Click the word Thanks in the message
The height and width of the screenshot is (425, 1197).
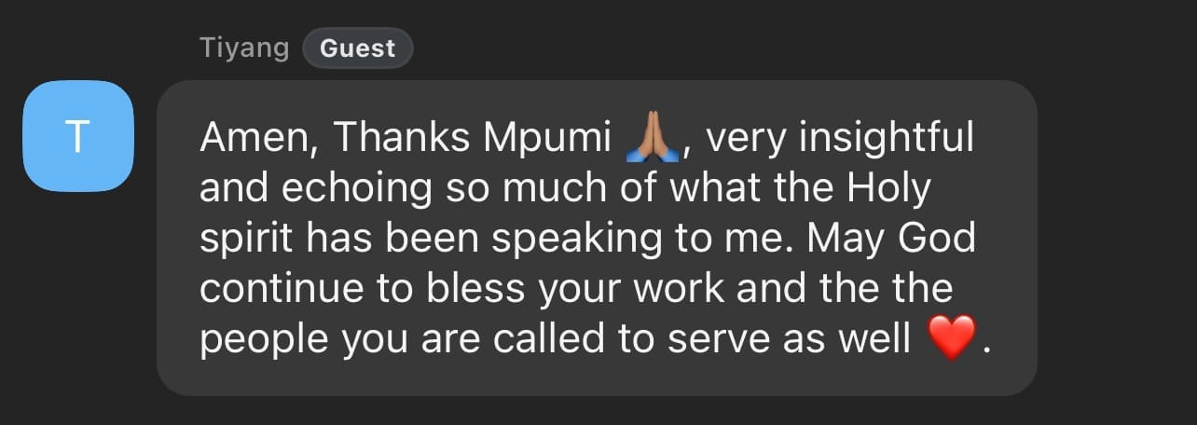[401, 139]
